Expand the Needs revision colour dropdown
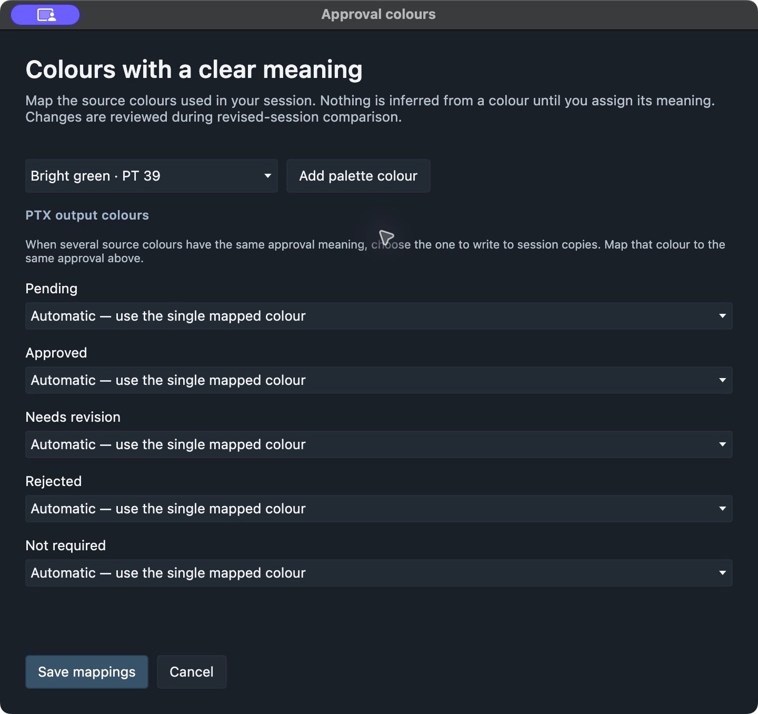This screenshot has height=714, width=758. click(379, 444)
